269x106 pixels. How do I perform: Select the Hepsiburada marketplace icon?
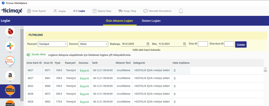click(10, 61)
